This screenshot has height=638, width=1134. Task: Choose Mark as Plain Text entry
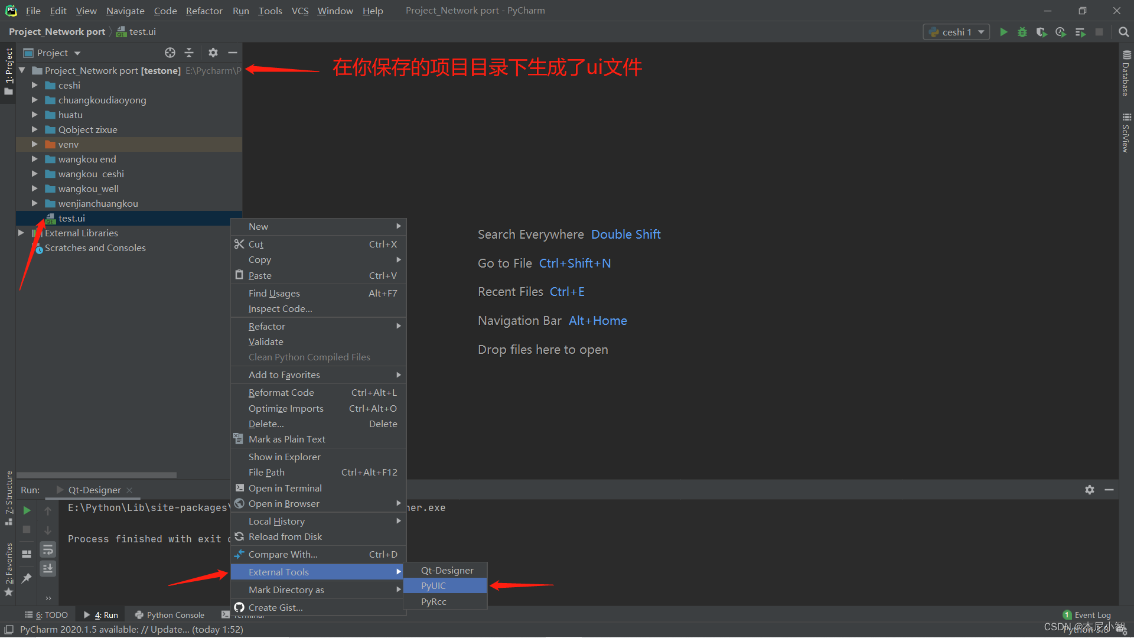318,439
